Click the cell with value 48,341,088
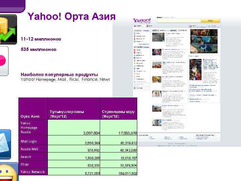The width and height of the screenshot is (241, 181). [x=118, y=149]
